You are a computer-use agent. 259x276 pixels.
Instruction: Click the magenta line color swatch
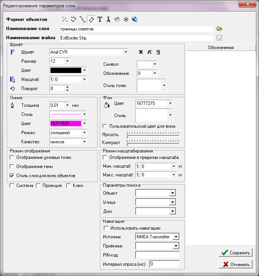click(65, 124)
